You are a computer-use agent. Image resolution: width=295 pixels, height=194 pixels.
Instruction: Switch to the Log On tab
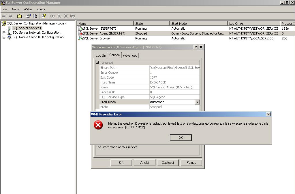(x=101, y=55)
